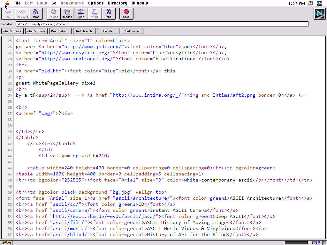
Task: Click the Images toolbar icon
Action: [x=67, y=13]
